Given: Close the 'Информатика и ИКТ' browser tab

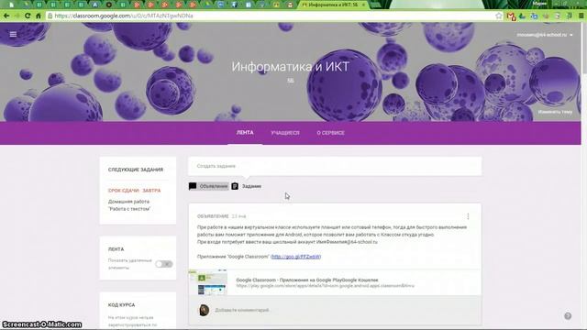Looking at the screenshot, I should coord(363,5).
